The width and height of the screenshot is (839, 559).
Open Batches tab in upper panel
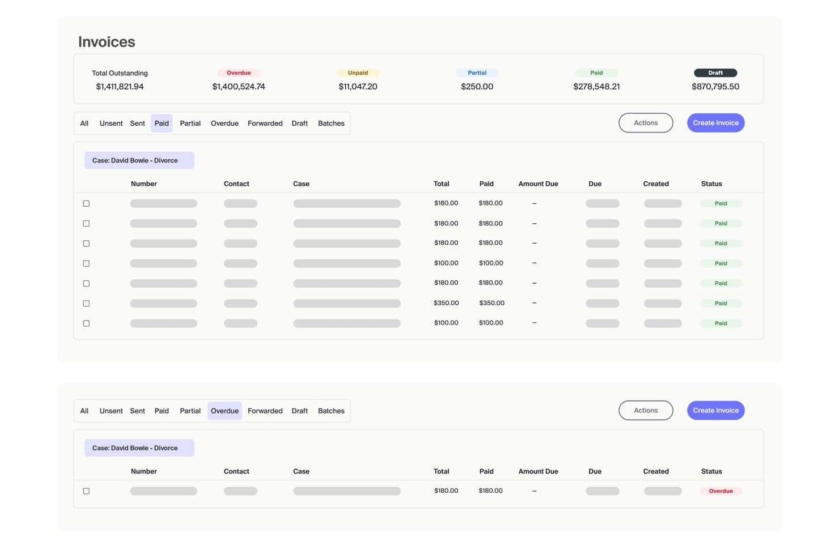click(331, 123)
